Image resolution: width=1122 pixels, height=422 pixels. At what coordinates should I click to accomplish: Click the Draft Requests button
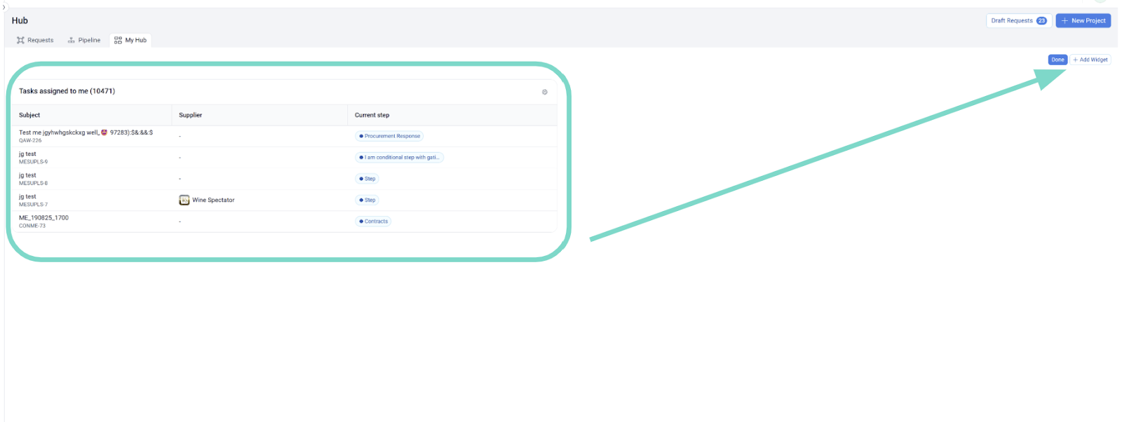click(x=1018, y=21)
